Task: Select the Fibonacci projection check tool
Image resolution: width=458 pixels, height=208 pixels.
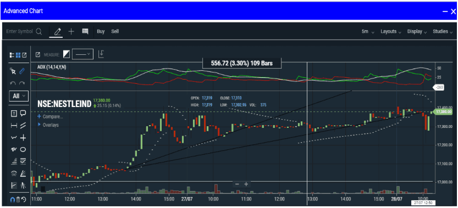Action: 23,161
